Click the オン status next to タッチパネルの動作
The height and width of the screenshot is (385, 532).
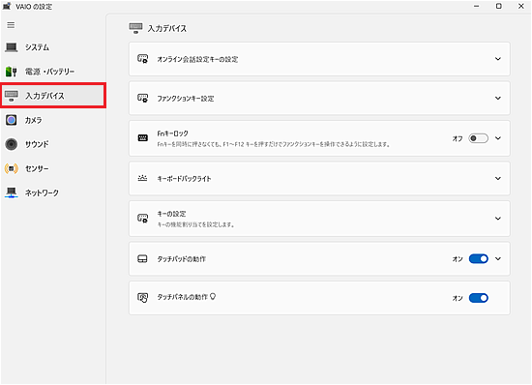[x=458, y=299]
